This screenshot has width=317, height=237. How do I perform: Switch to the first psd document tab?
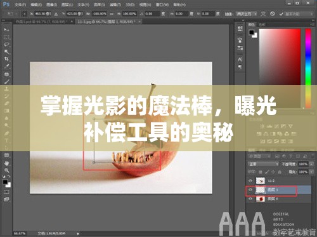(44, 22)
